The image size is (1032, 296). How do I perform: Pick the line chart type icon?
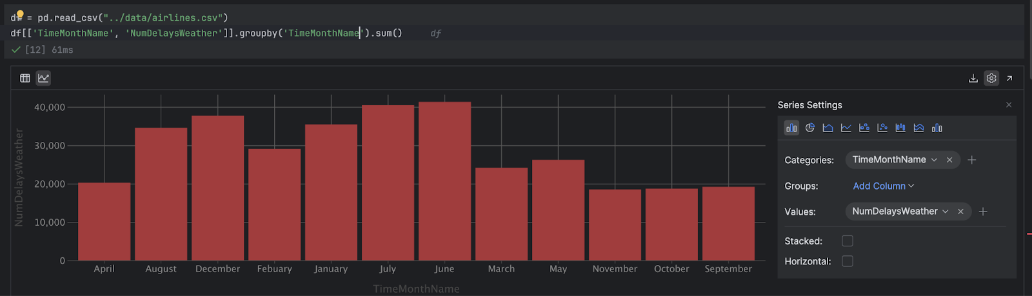846,128
